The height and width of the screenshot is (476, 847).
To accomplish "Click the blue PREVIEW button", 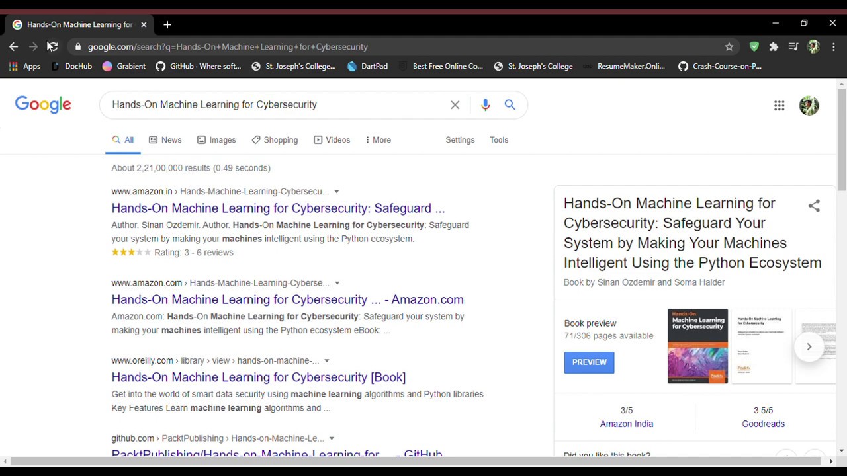I will click(x=589, y=362).
